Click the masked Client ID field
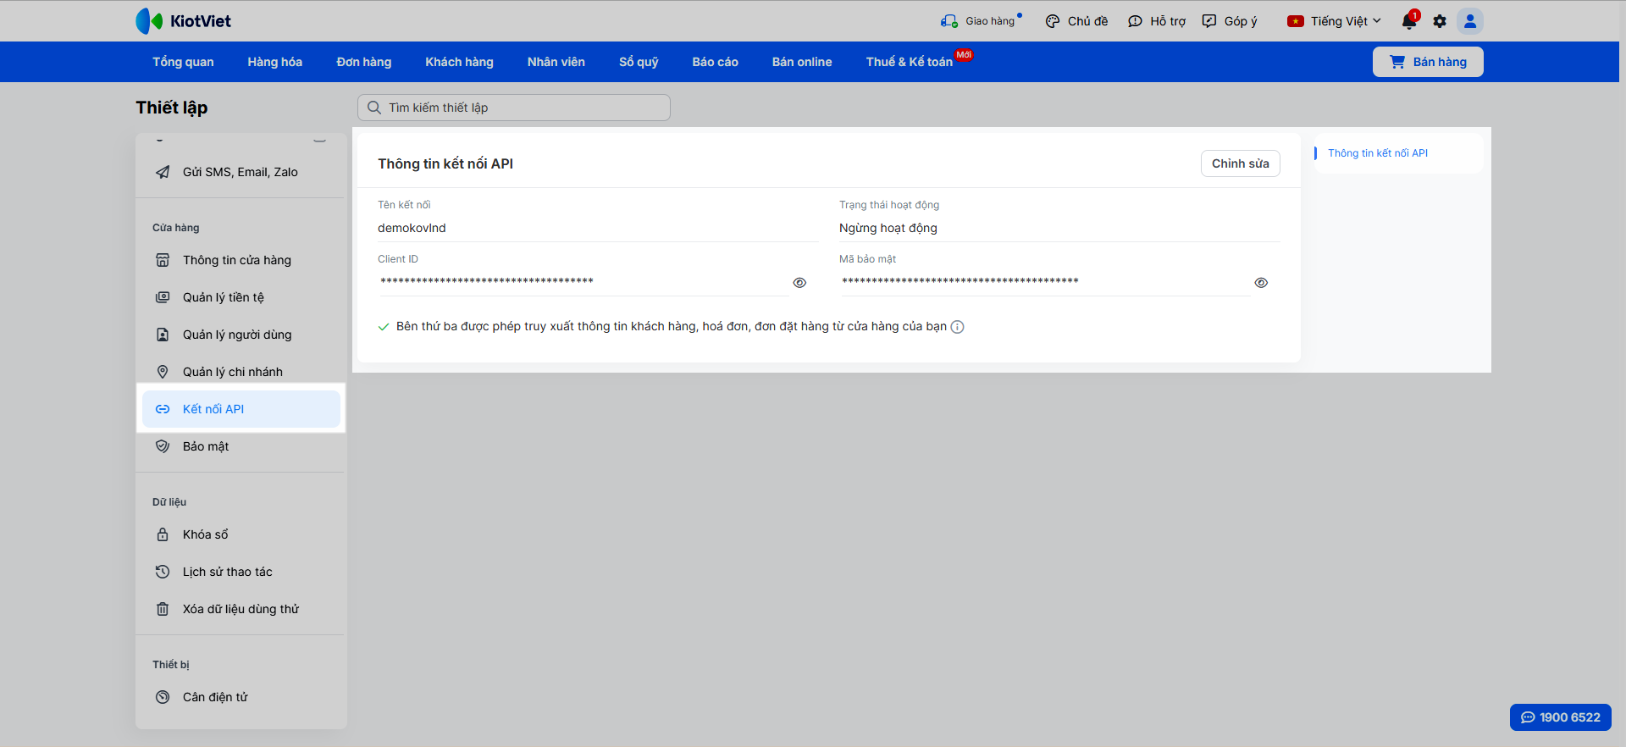Image resolution: width=1626 pixels, height=747 pixels. point(583,282)
